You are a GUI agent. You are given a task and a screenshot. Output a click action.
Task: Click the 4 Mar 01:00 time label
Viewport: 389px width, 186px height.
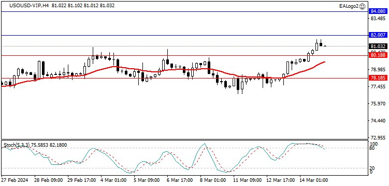tap(113, 180)
